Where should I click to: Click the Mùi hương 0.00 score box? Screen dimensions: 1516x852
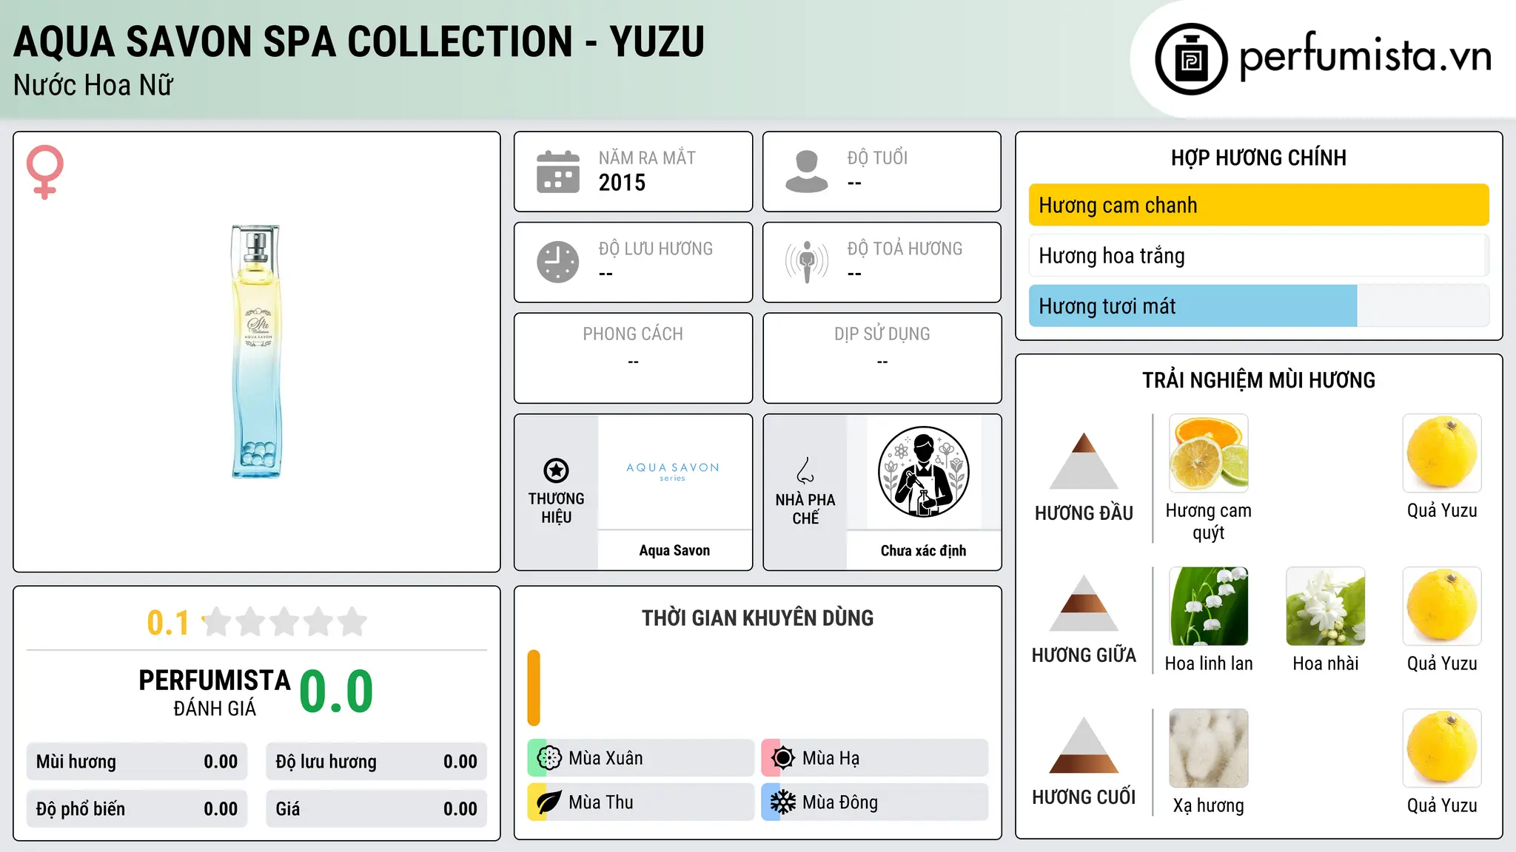coord(137,762)
